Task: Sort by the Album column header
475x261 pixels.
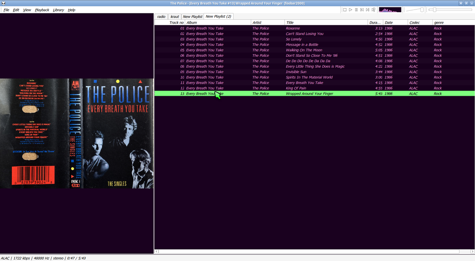Action: pyautogui.click(x=218, y=23)
